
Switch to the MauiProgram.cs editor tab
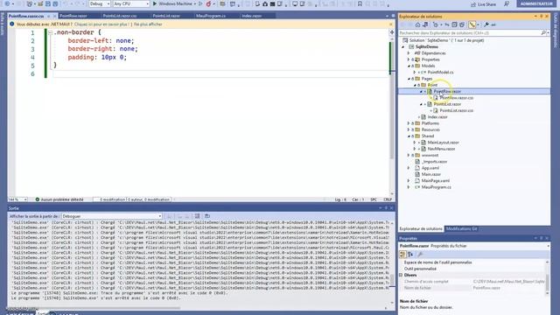click(211, 16)
